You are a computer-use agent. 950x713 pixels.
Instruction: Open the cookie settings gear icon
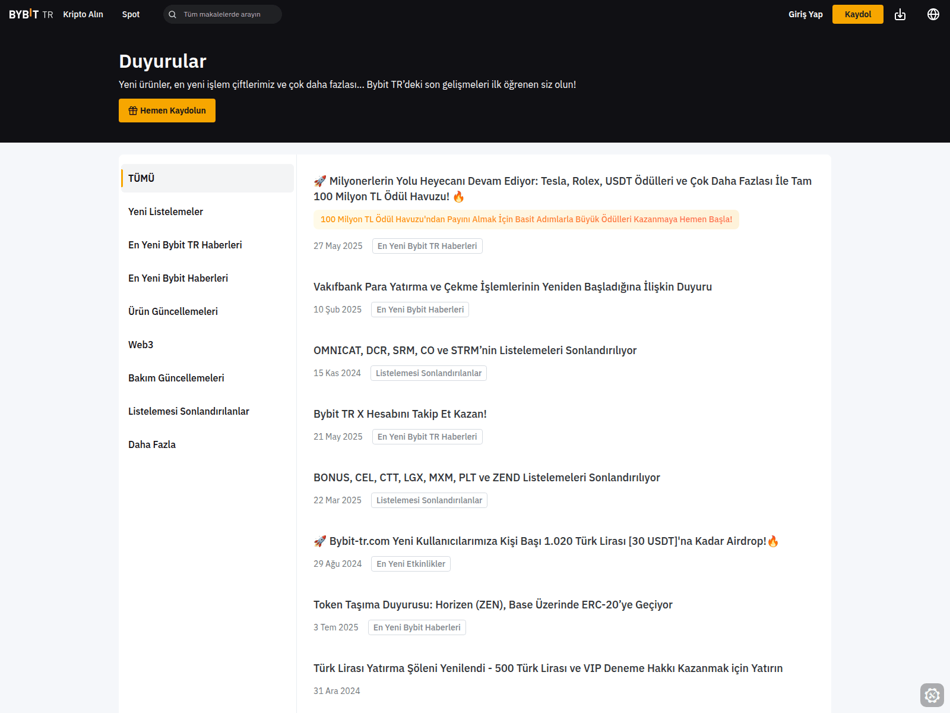tap(932, 695)
